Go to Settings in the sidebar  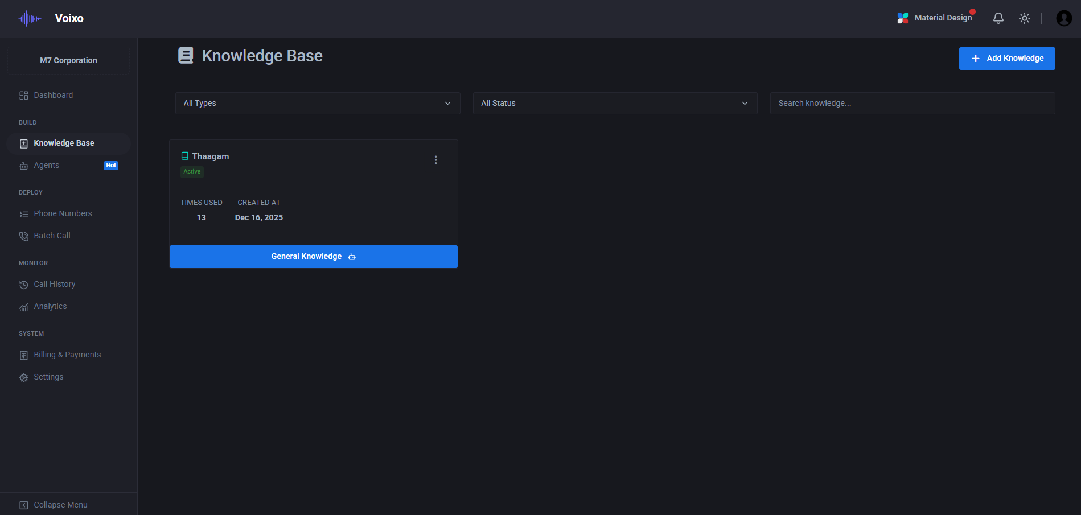click(49, 377)
